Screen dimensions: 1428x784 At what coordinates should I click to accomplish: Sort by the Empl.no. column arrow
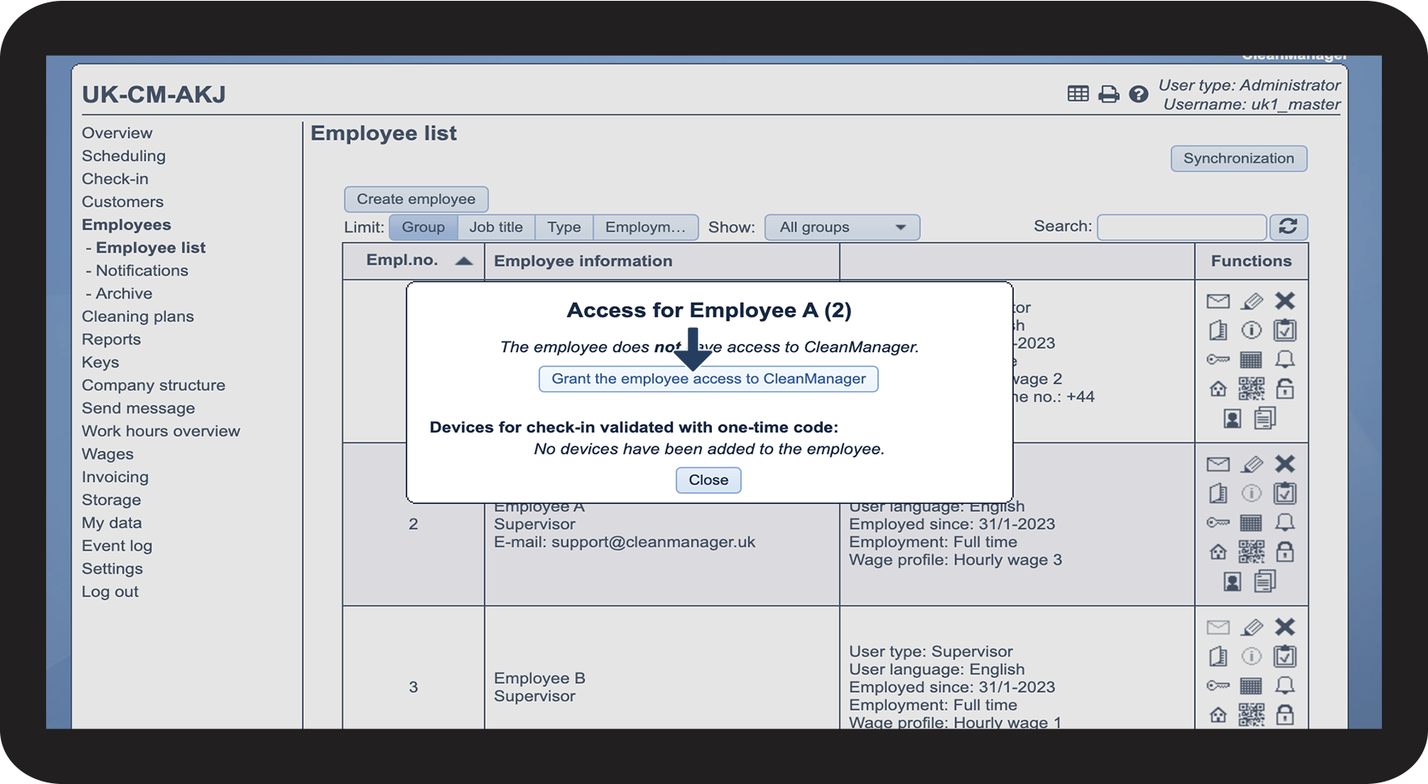click(464, 261)
